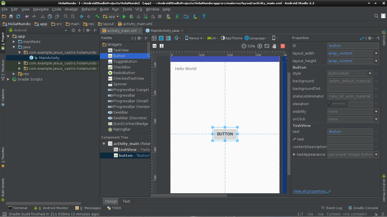Open SDK Manager download icon
387x217 pixels.
pyautogui.click(x=195, y=16)
